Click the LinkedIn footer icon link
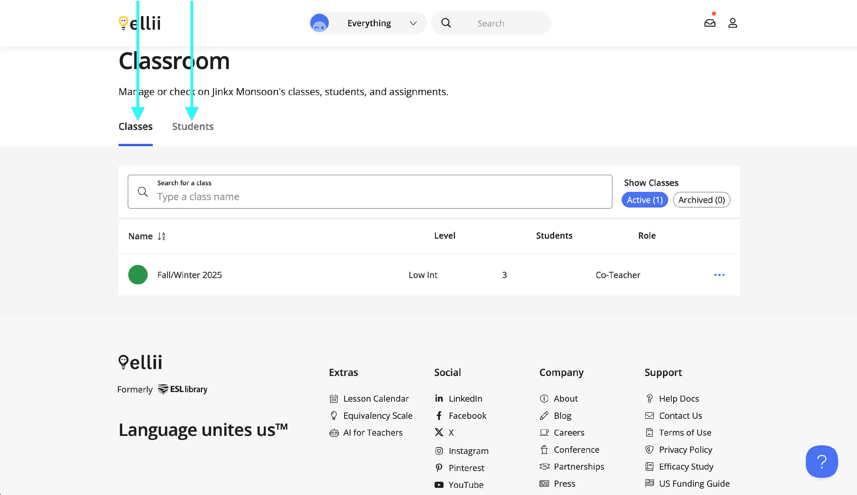Viewport: 857px width, 495px height. point(439,399)
